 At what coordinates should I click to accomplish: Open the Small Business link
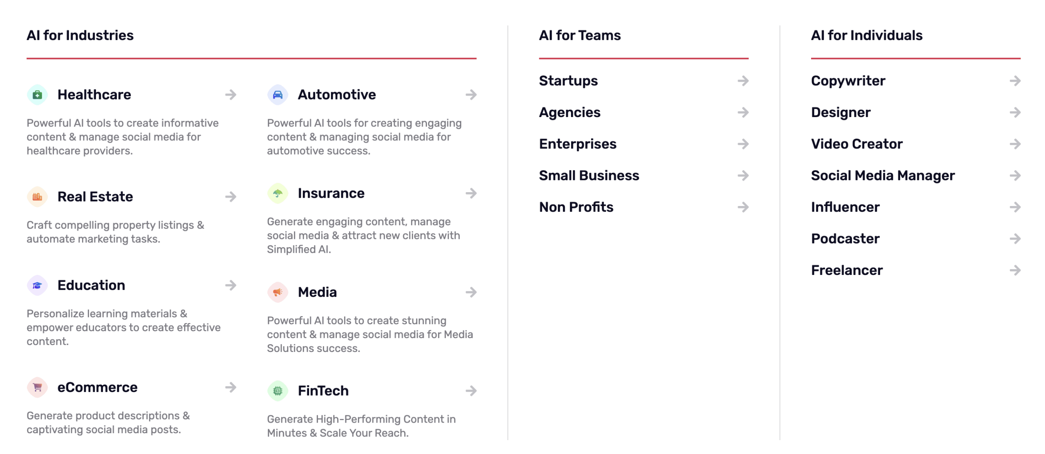coord(589,176)
